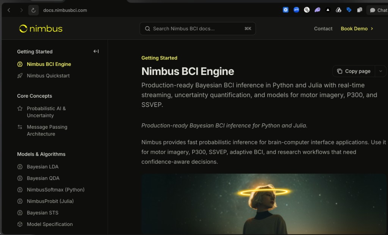Image resolution: width=388 pixels, height=235 pixels.
Task: Open the white double-stripe extension icon
Action: click(338, 10)
